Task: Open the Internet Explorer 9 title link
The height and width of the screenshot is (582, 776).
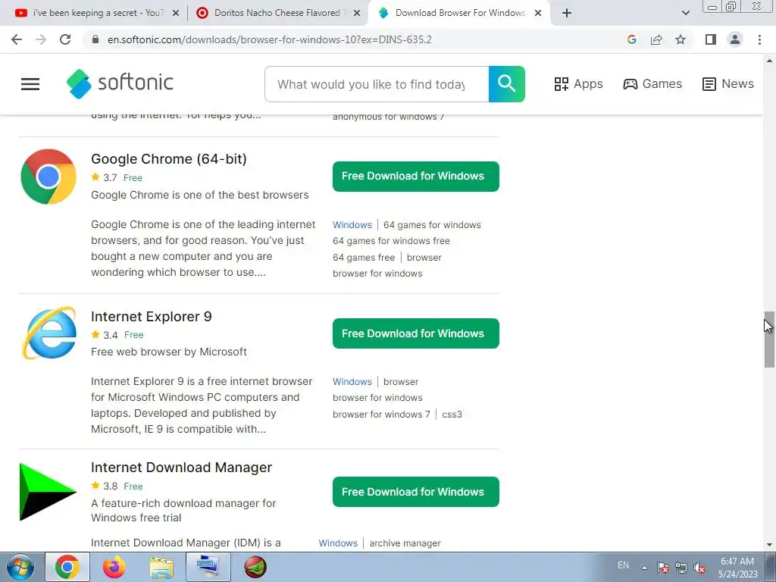Action: pyautogui.click(x=152, y=316)
